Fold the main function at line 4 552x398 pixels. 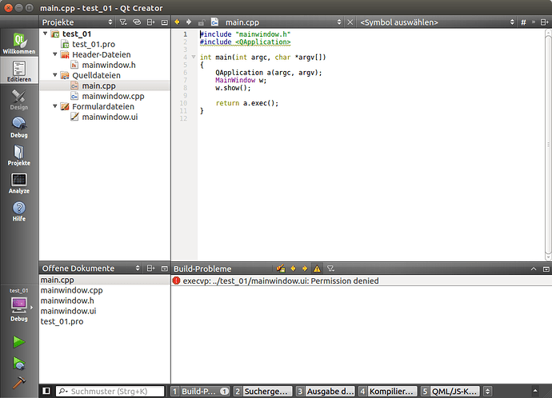[x=194, y=57]
